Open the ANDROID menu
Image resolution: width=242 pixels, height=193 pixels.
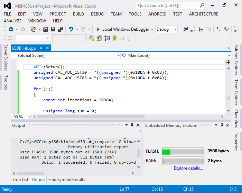tap(157, 14)
